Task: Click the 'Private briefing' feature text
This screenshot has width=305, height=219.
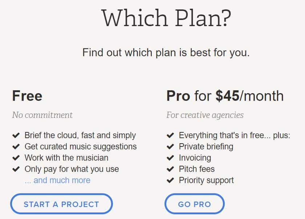Action: point(206,147)
